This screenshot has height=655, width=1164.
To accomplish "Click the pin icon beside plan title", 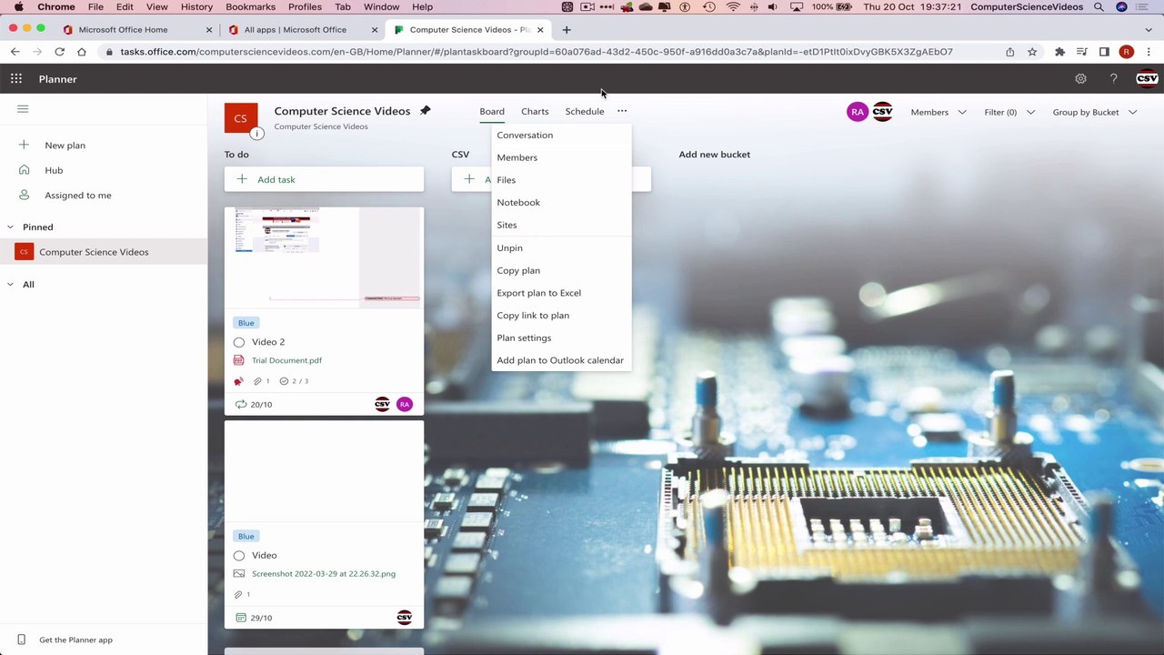I will pyautogui.click(x=425, y=111).
